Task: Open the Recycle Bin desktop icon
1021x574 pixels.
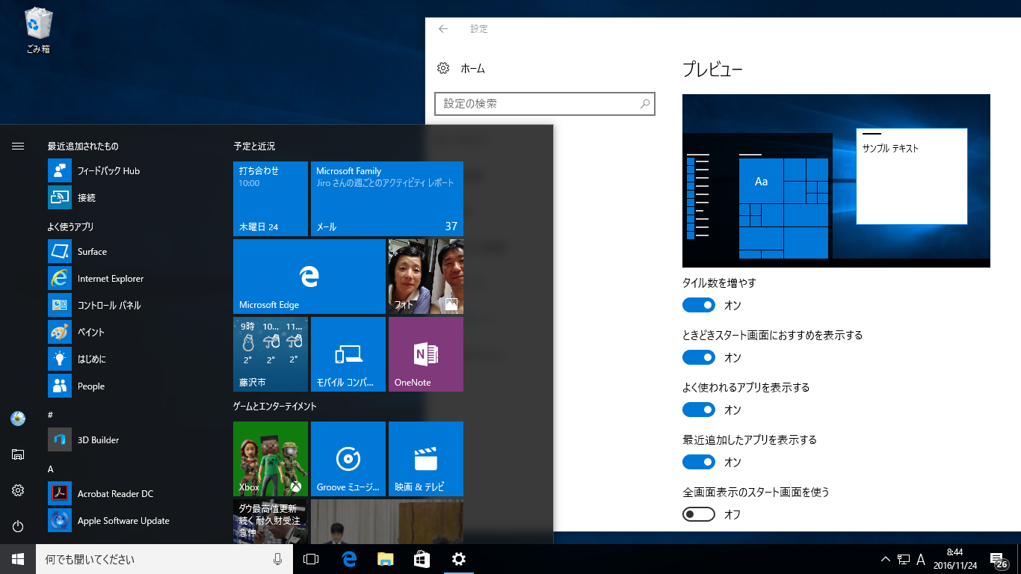Action: click(x=38, y=31)
